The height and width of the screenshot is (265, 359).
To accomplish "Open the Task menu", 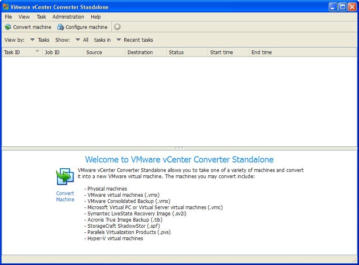I will pyautogui.click(x=41, y=17).
